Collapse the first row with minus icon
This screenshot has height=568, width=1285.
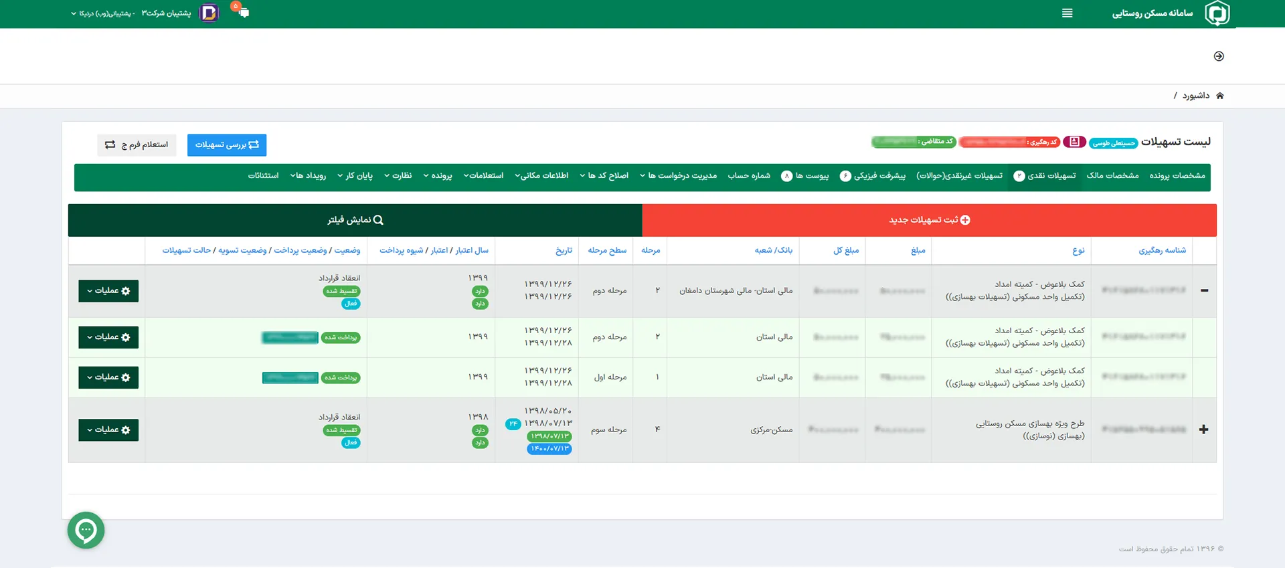click(x=1204, y=290)
